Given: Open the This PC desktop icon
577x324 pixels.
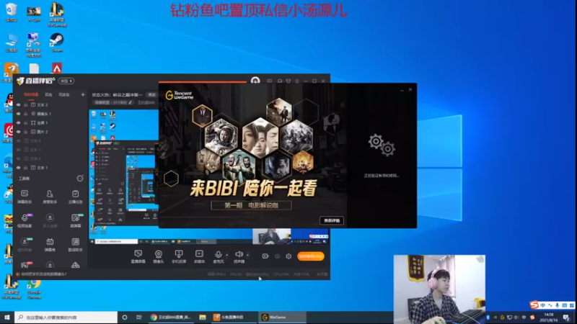Looking at the screenshot, I should (12, 42).
